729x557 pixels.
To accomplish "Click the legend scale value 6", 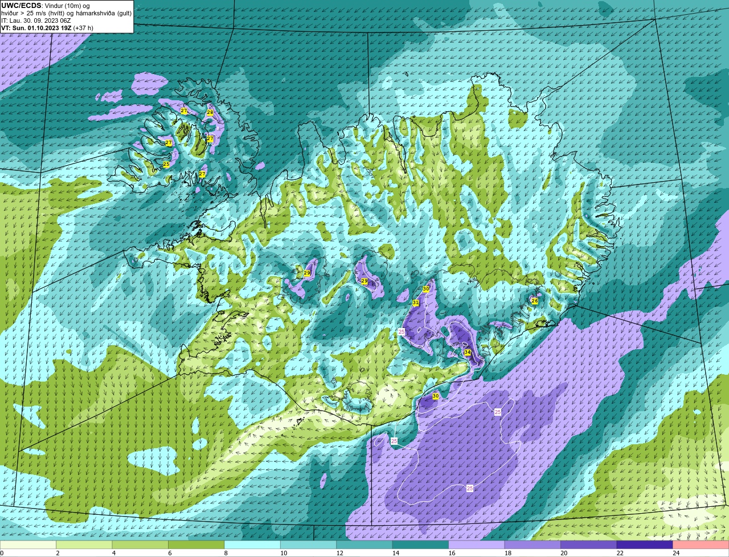I will [x=169, y=553].
